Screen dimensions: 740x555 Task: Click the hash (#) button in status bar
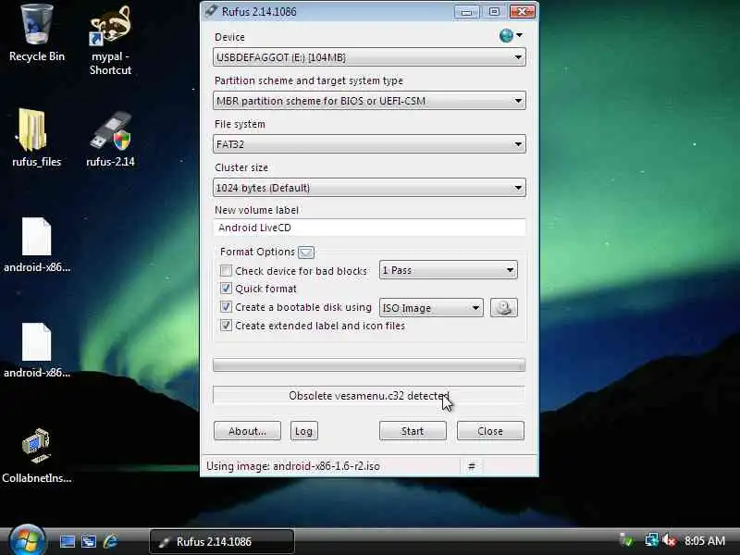click(471, 466)
